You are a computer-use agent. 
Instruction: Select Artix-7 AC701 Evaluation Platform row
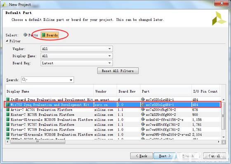tap(113, 110)
